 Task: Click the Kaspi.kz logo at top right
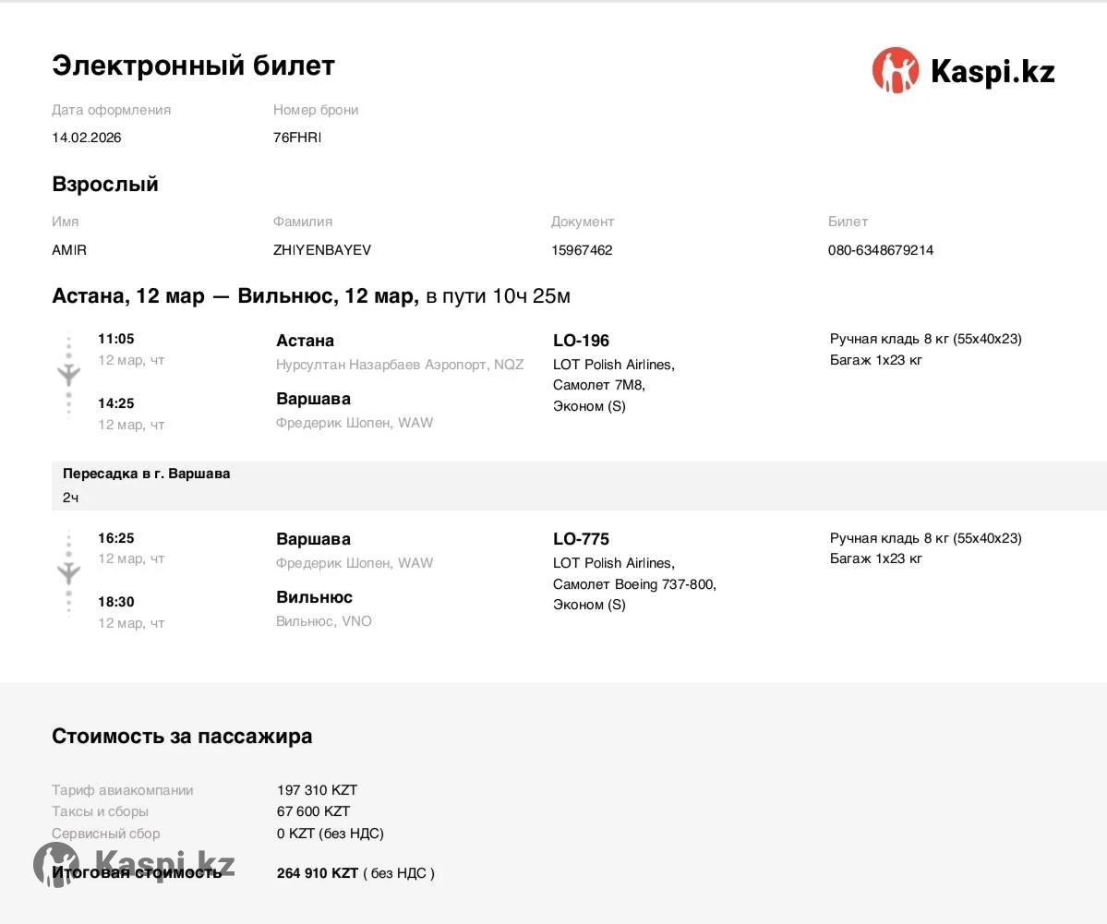[963, 71]
